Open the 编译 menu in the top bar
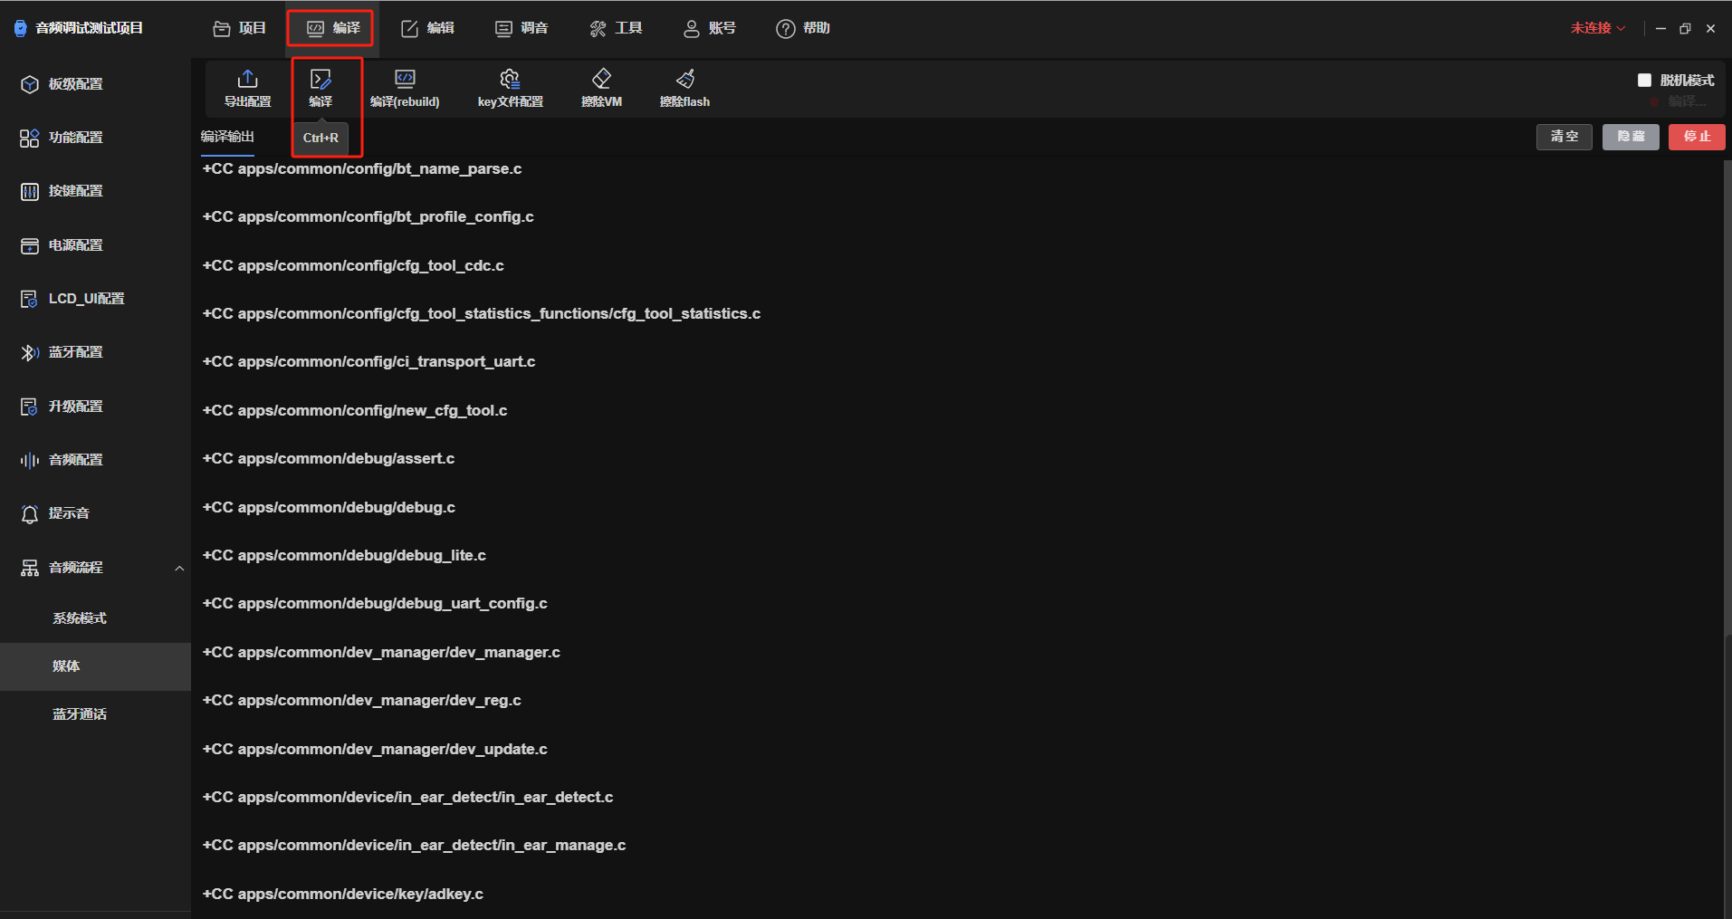 pyautogui.click(x=333, y=28)
